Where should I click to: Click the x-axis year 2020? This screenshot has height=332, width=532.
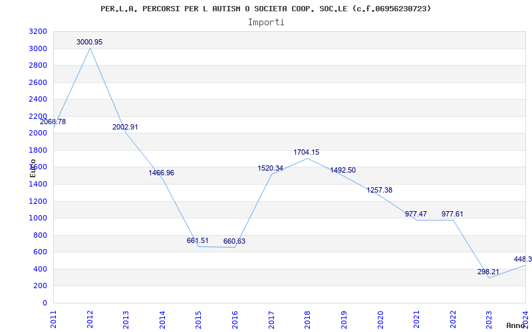pos(380,319)
